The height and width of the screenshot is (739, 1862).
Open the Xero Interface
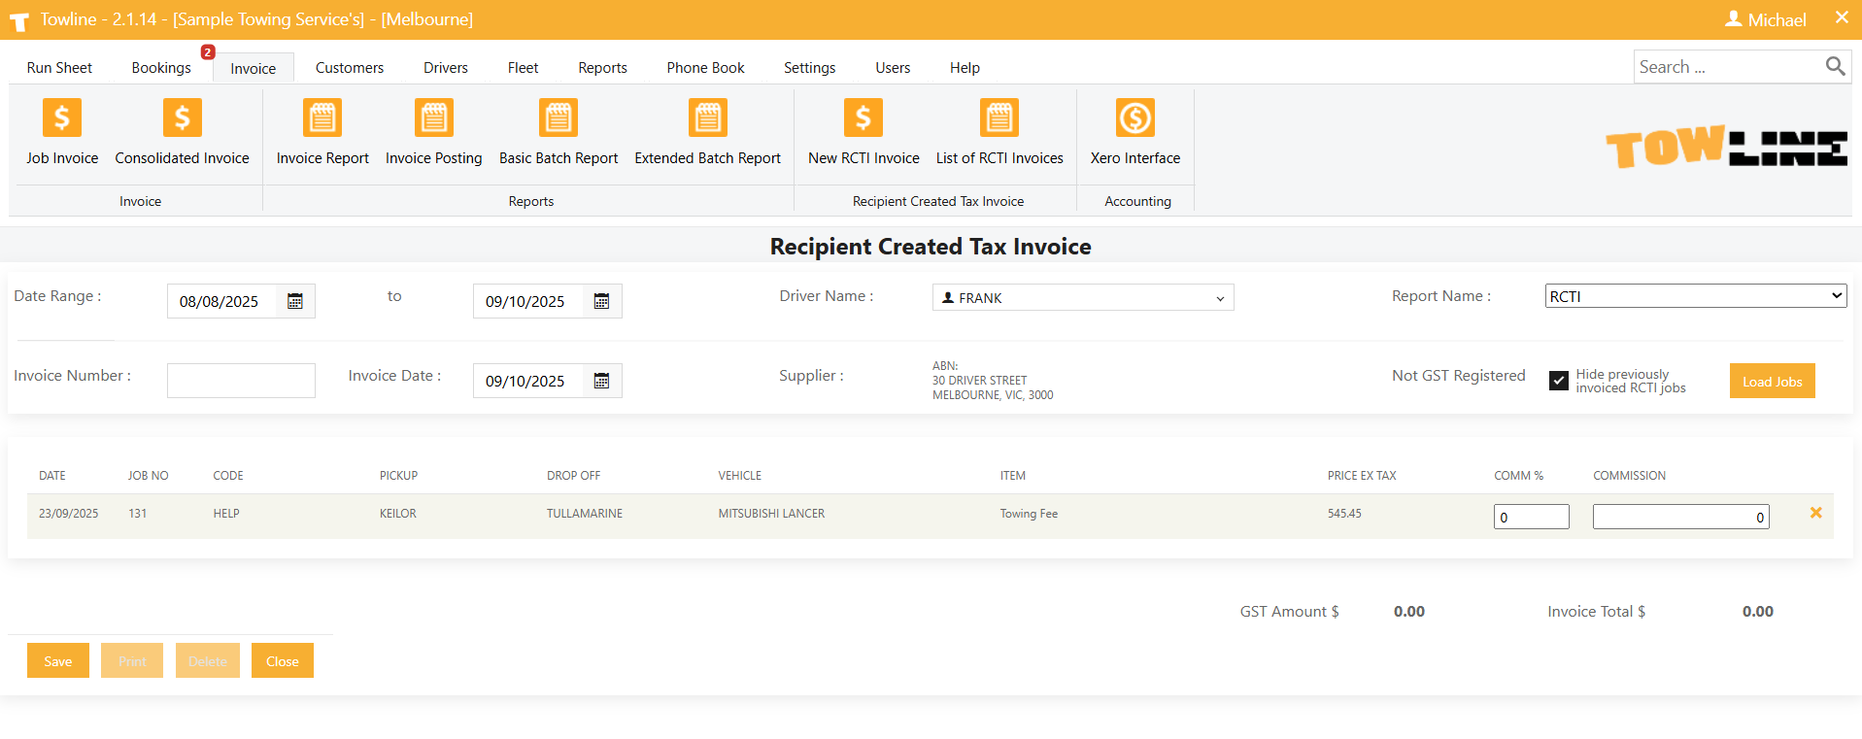coord(1134,132)
